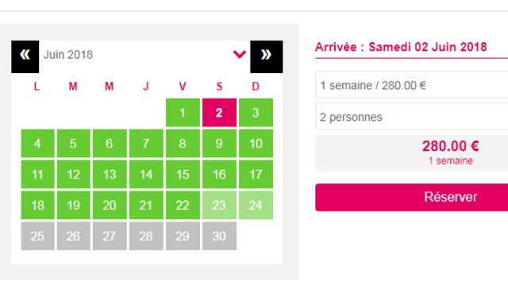Select date 13 in June
Image resolution: width=508 pixels, height=286 pixels.
tap(110, 174)
